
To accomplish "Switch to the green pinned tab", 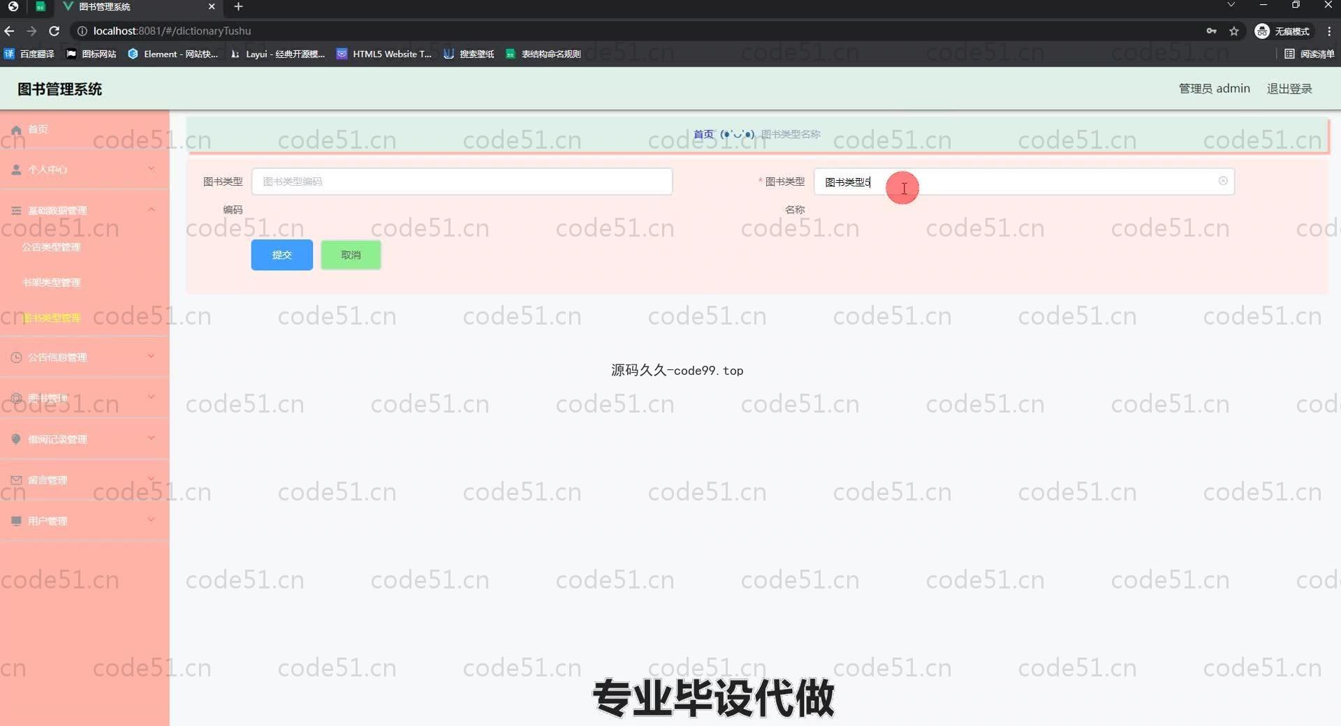I will [x=40, y=6].
